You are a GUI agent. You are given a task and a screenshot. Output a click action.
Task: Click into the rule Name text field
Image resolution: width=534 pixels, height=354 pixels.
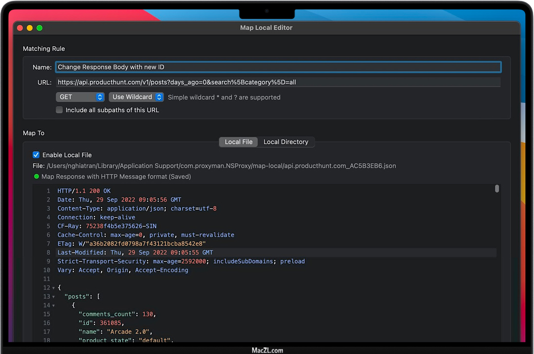pos(277,67)
